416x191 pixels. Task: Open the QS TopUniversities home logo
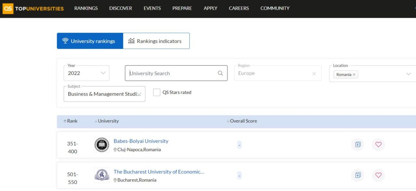(33, 8)
